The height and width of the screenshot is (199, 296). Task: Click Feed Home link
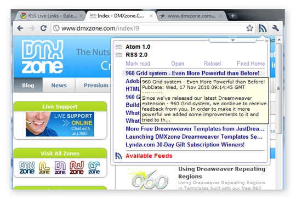251,64
